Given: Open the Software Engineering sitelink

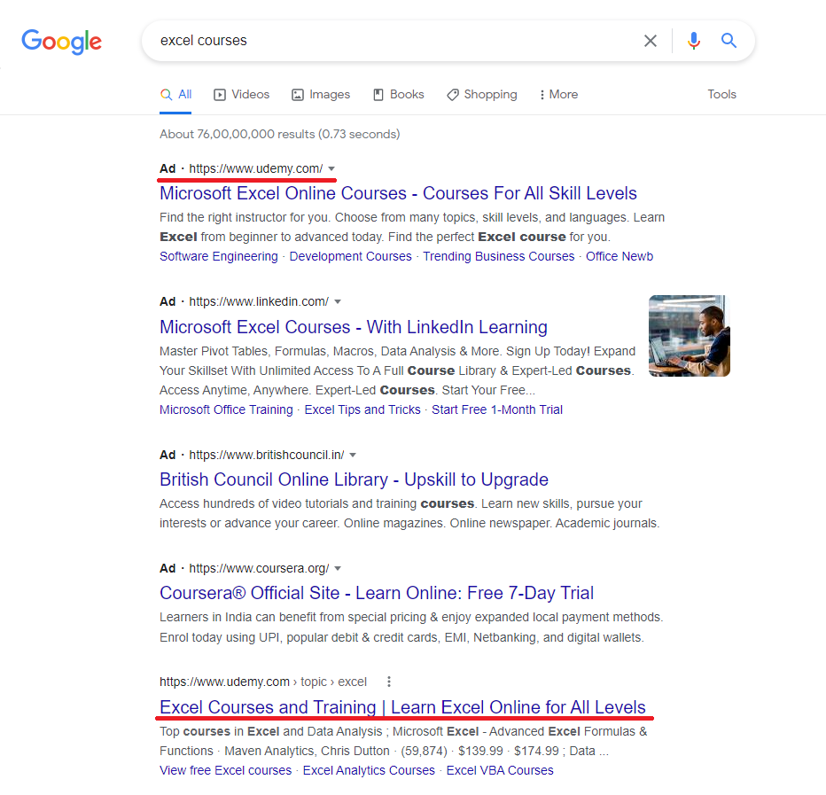Looking at the screenshot, I should click(x=219, y=256).
